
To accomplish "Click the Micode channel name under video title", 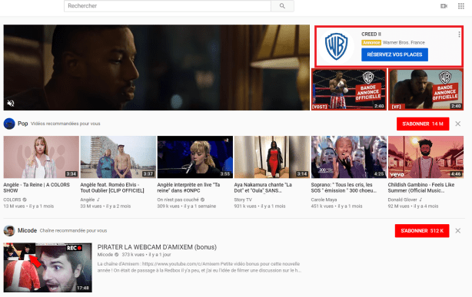I will click(x=105, y=255).
